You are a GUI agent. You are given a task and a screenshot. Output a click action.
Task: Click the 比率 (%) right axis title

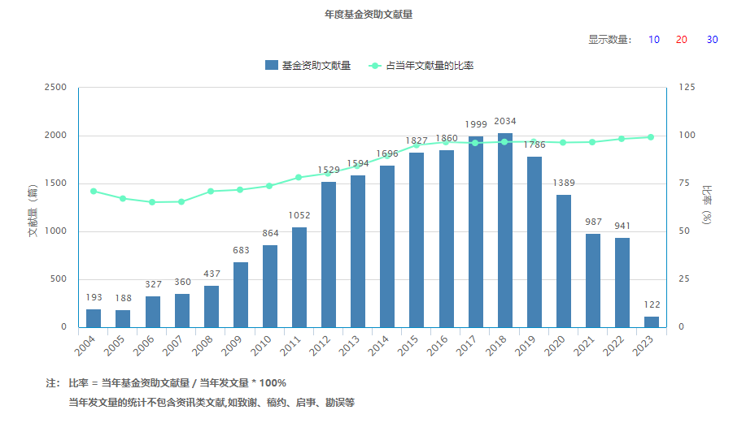pyautogui.click(x=706, y=205)
